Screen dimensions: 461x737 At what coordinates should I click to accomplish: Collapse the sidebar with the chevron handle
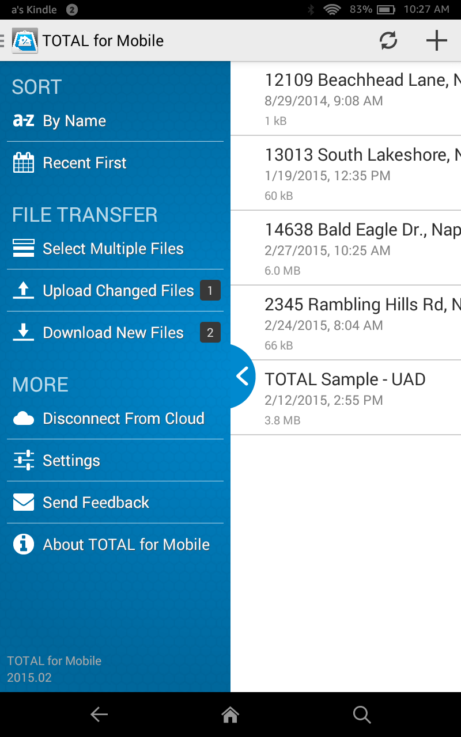pyautogui.click(x=241, y=375)
